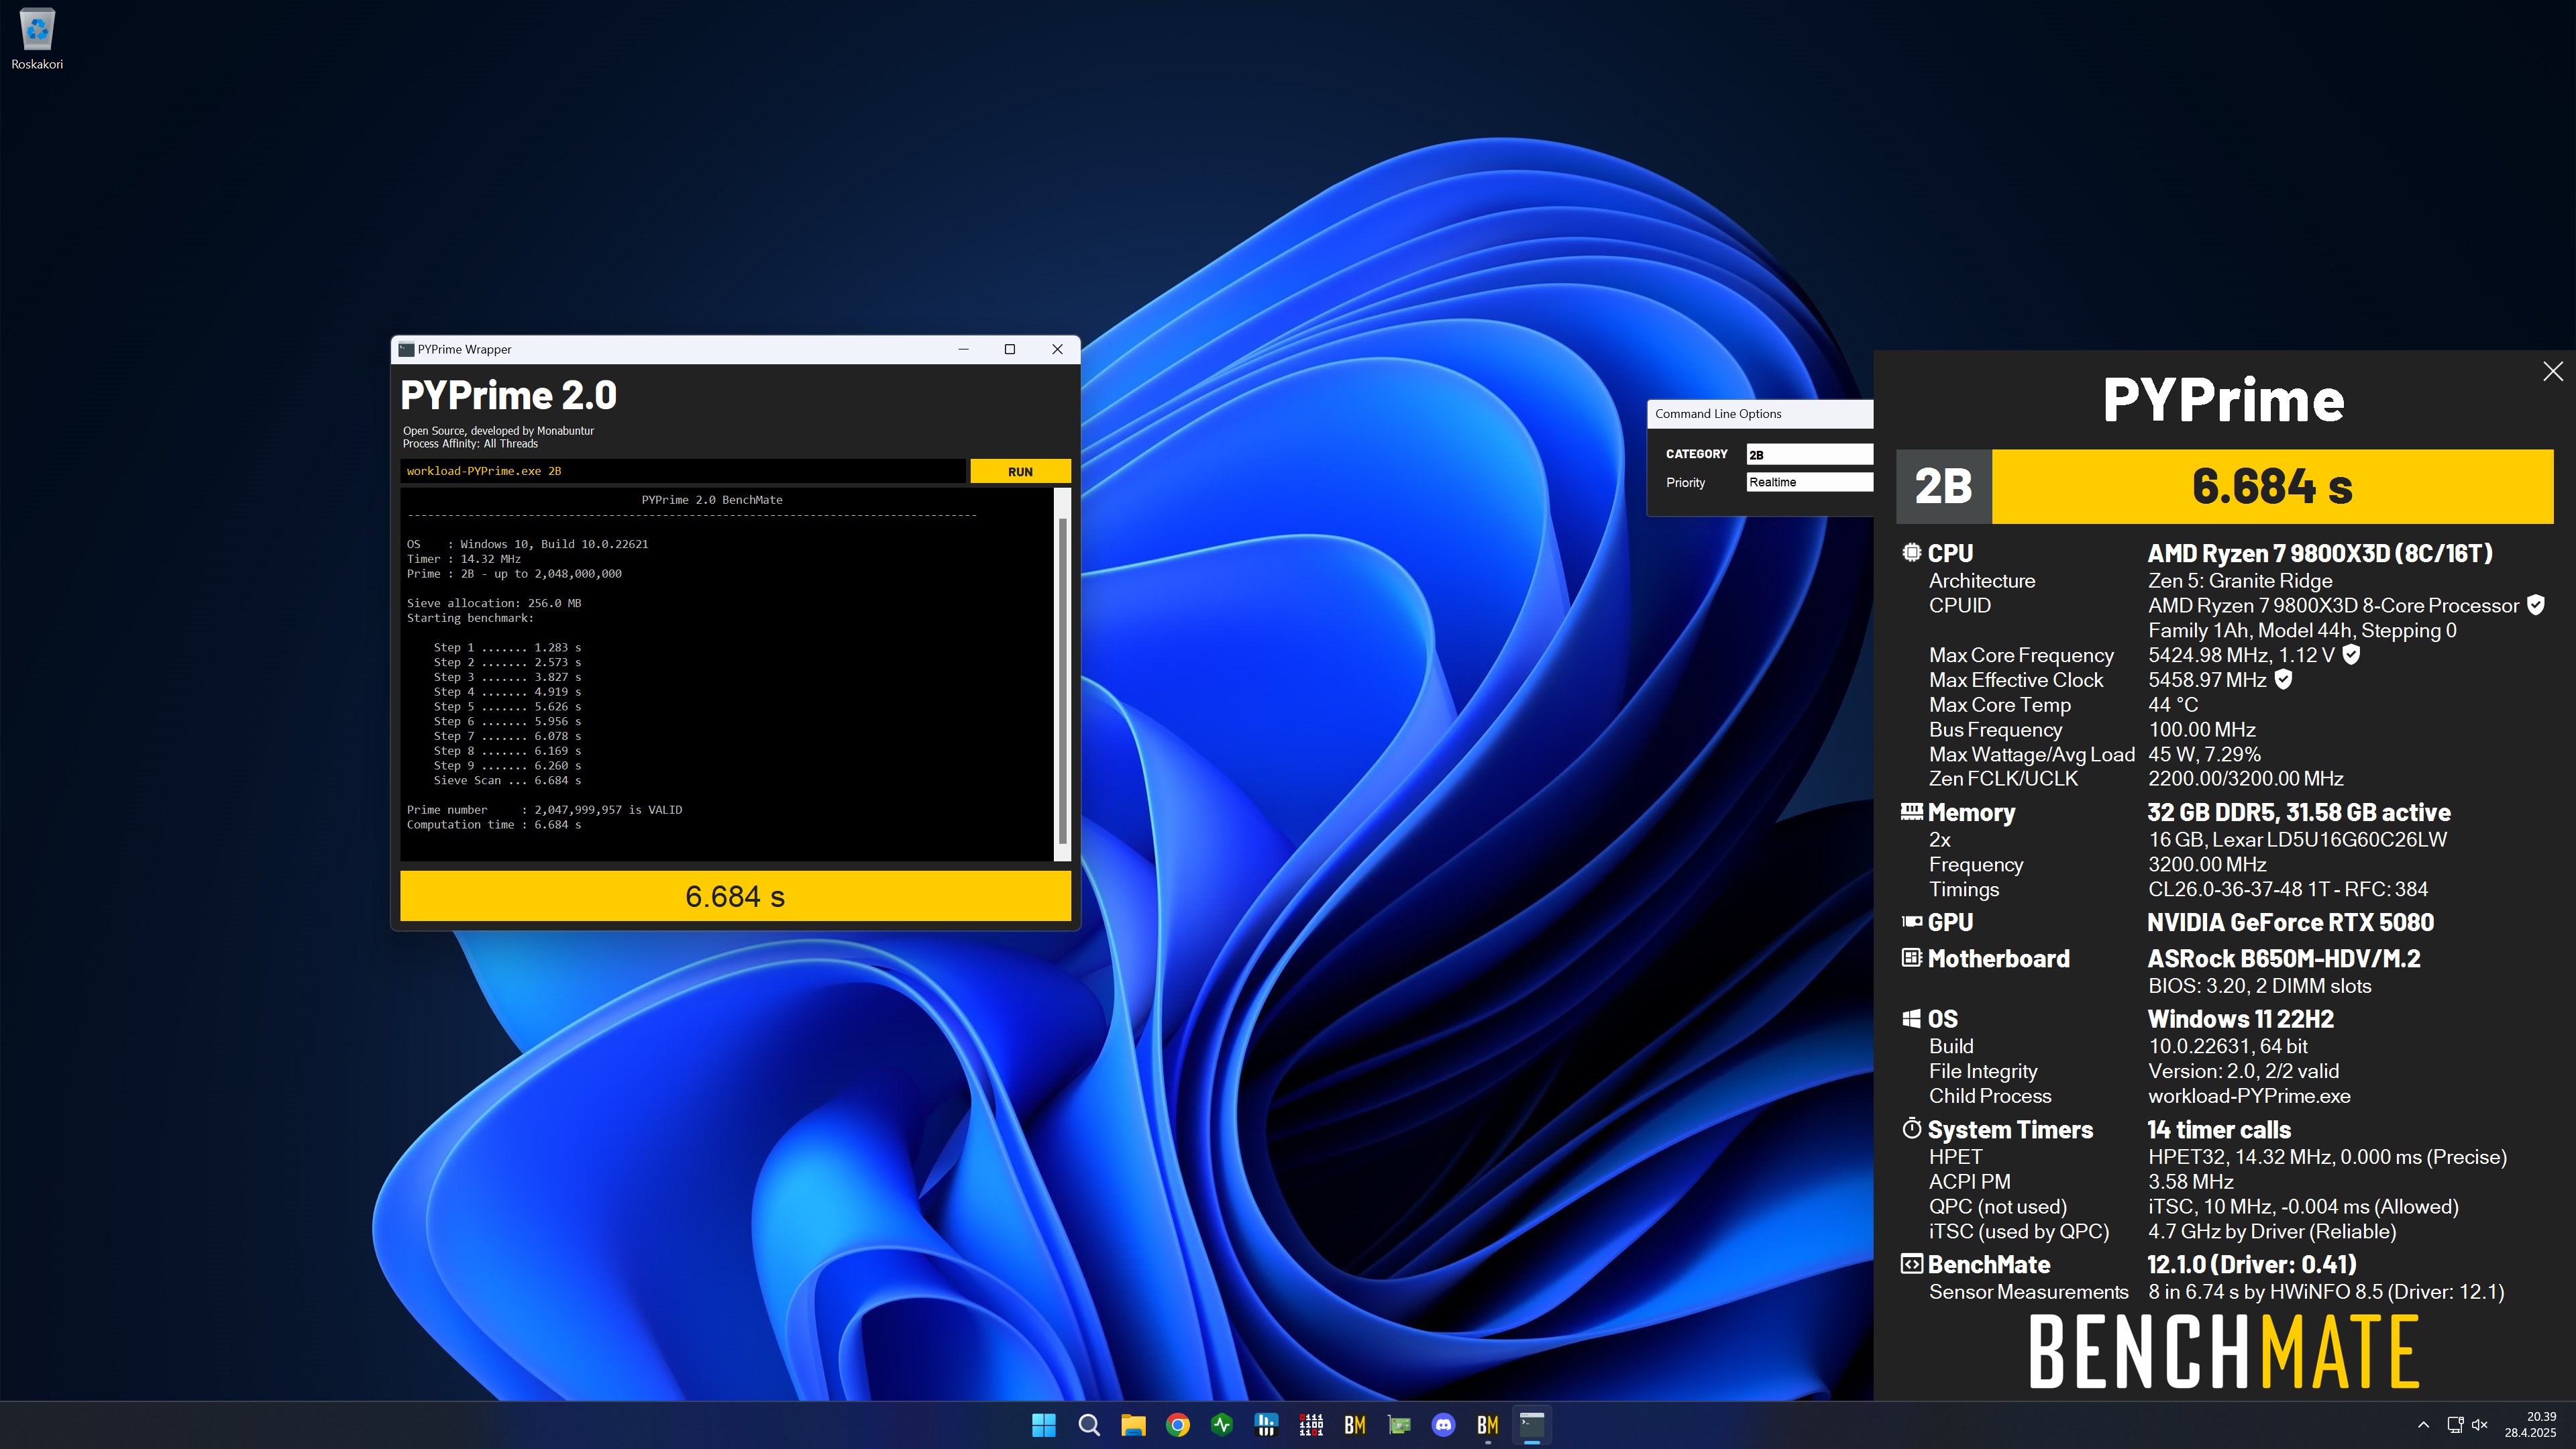Viewport: 2576px width, 1449px height.
Task: Open File Explorer from the taskbar
Action: coord(1133,1425)
